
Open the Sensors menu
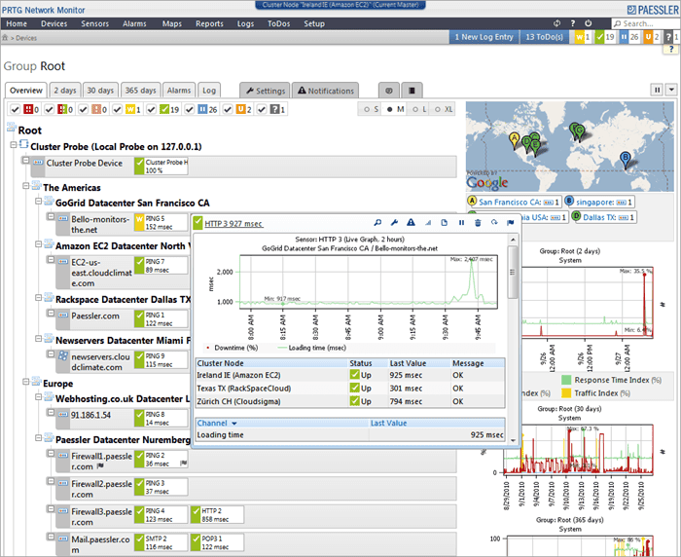click(94, 23)
